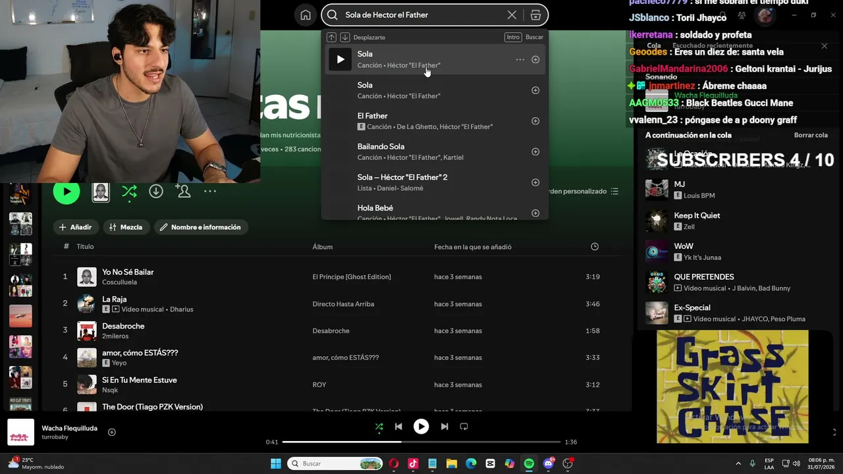The height and width of the screenshot is (474, 843).
Task: Open TikTok from the taskbar
Action: point(413,463)
